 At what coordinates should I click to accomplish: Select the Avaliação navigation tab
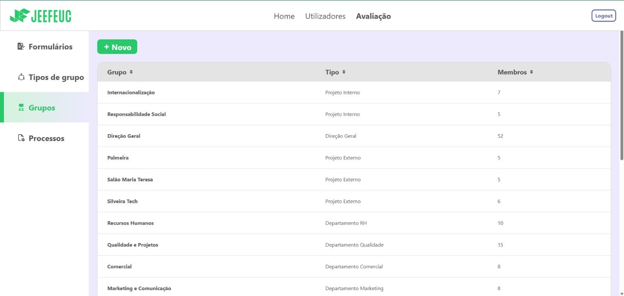(x=373, y=16)
